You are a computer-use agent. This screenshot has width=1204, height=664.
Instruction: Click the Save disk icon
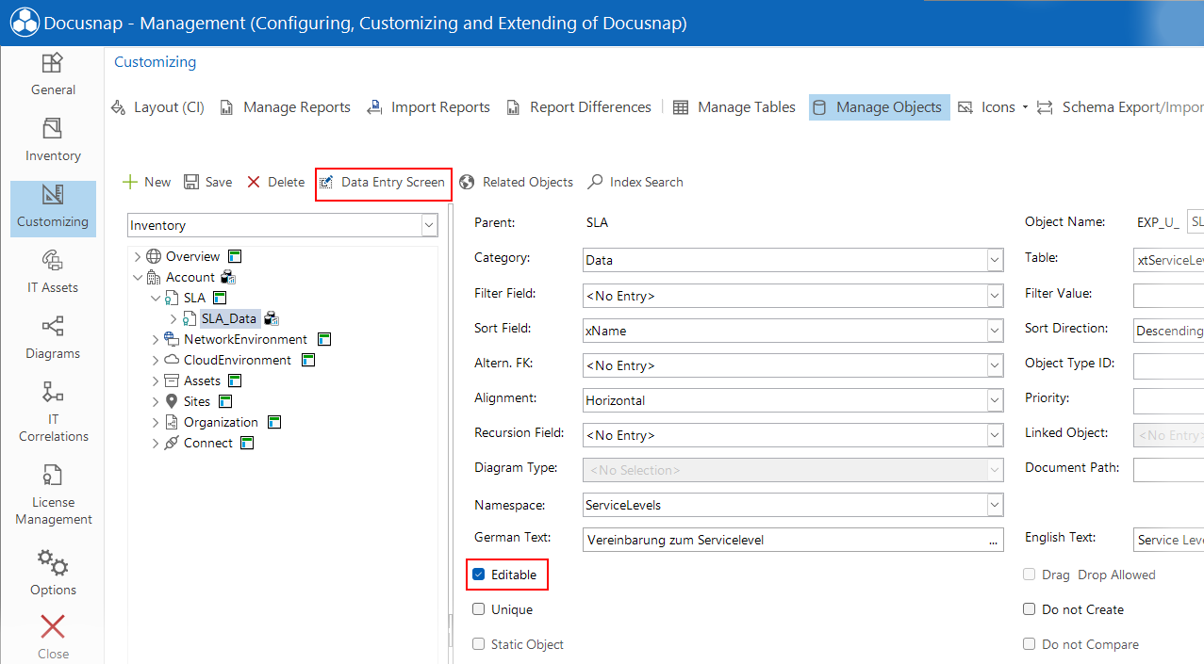(191, 182)
